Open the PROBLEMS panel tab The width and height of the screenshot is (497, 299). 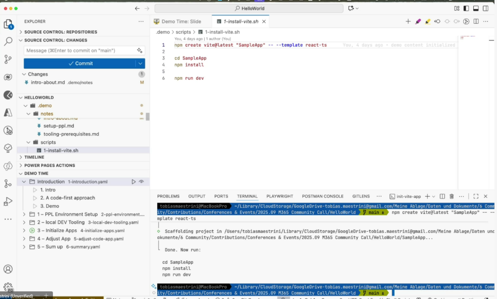point(168,196)
